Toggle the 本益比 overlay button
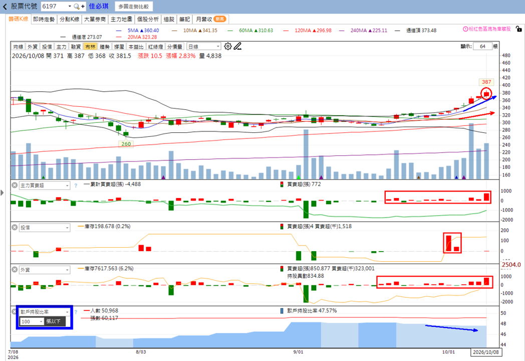This screenshot has width=525, height=361. coord(136,47)
